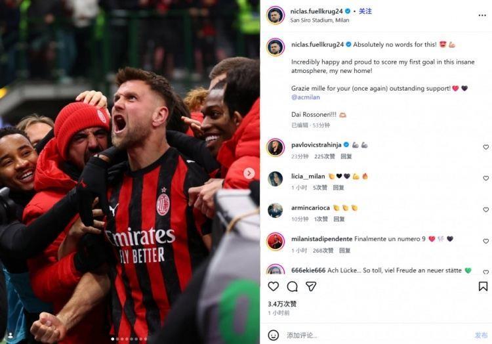Share the post with the paper plane icon

click(311, 286)
